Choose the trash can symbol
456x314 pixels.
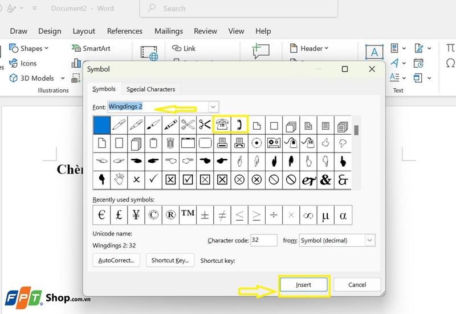[170, 143]
